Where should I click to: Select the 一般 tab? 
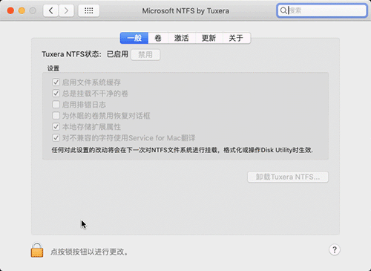134,38
